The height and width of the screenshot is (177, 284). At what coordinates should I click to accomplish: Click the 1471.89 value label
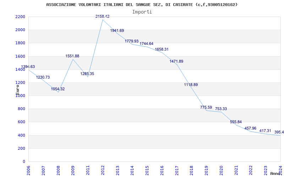tap(176, 61)
